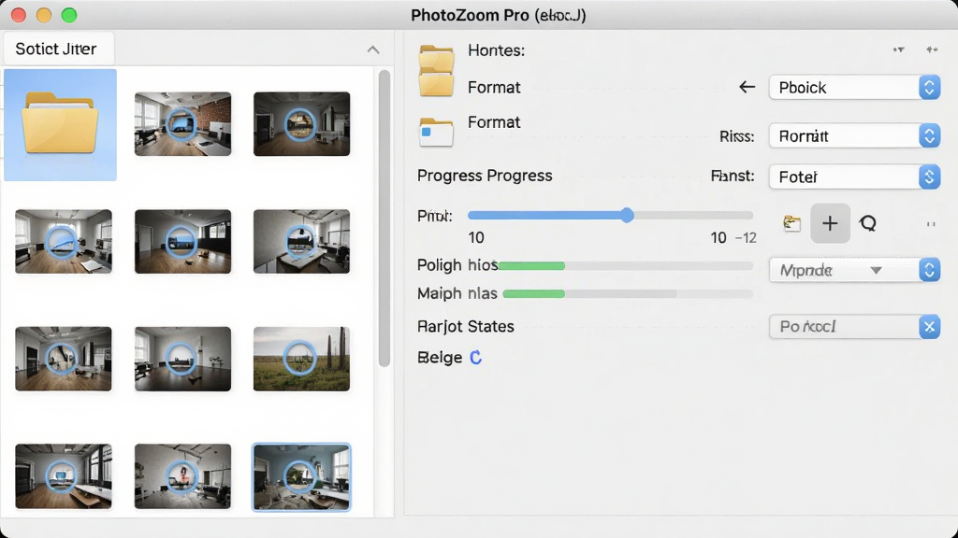The width and height of the screenshot is (958, 538).
Task: Open the Pboick dropdown
Action: [x=854, y=87]
